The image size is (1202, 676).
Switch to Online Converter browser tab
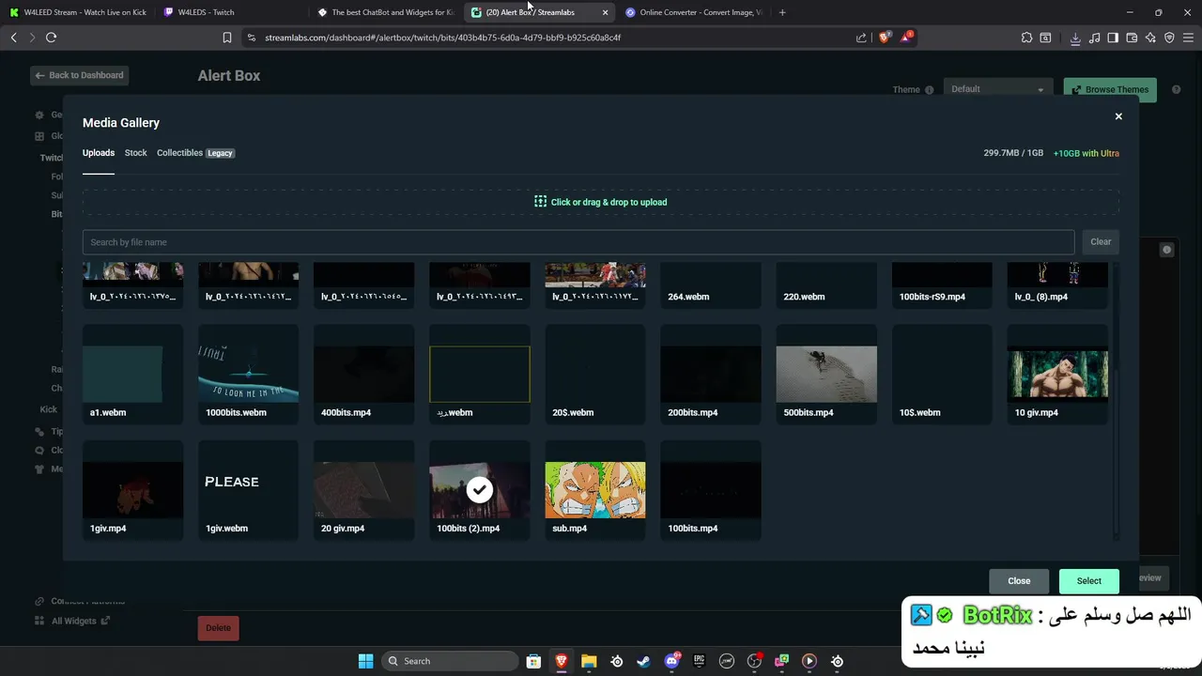coord(695,12)
